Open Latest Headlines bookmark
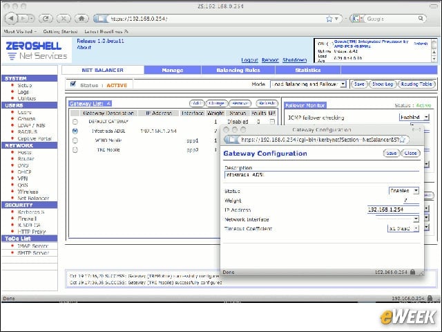 (x=106, y=31)
